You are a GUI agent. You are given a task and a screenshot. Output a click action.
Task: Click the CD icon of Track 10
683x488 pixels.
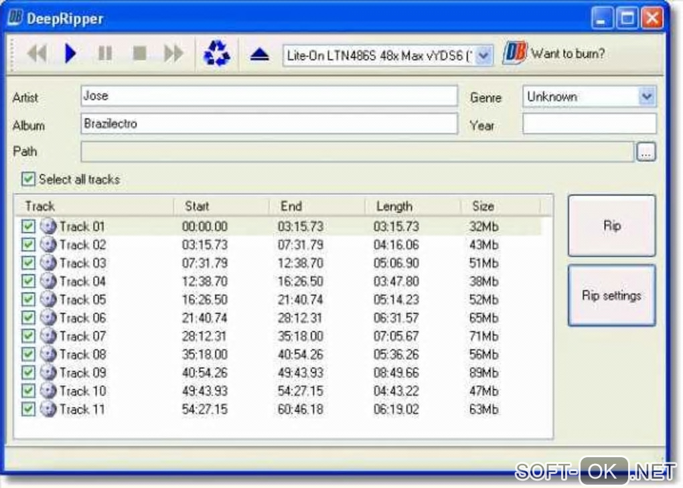coord(48,391)
